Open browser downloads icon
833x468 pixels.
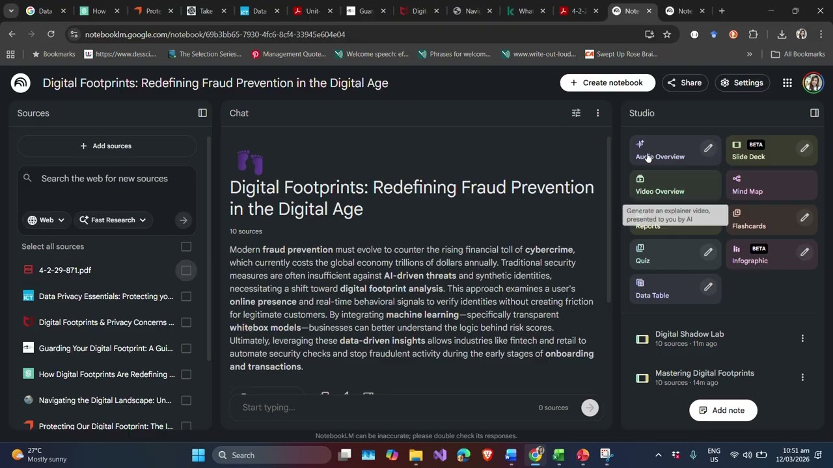782,34
